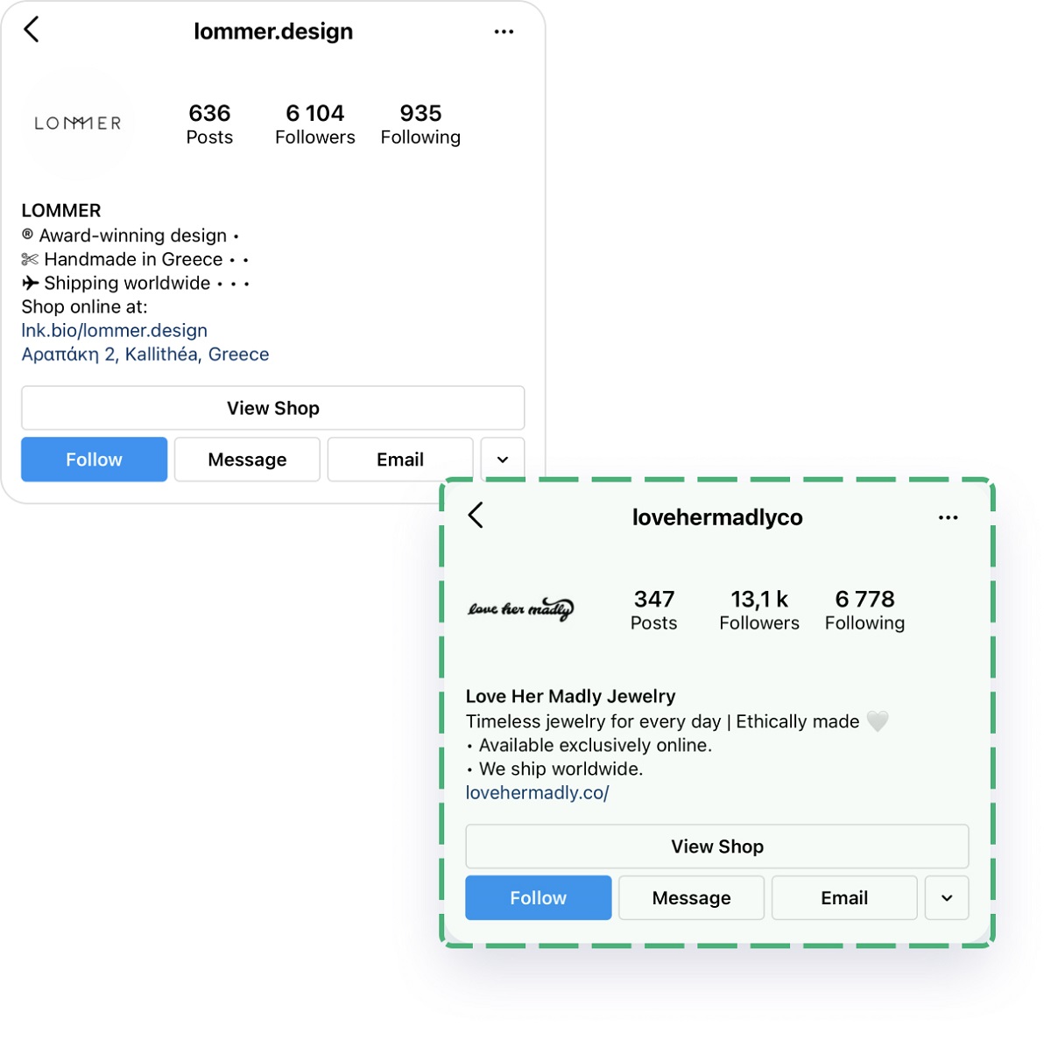
Task: Email the lovehermadlyco account
Action: 844,898
